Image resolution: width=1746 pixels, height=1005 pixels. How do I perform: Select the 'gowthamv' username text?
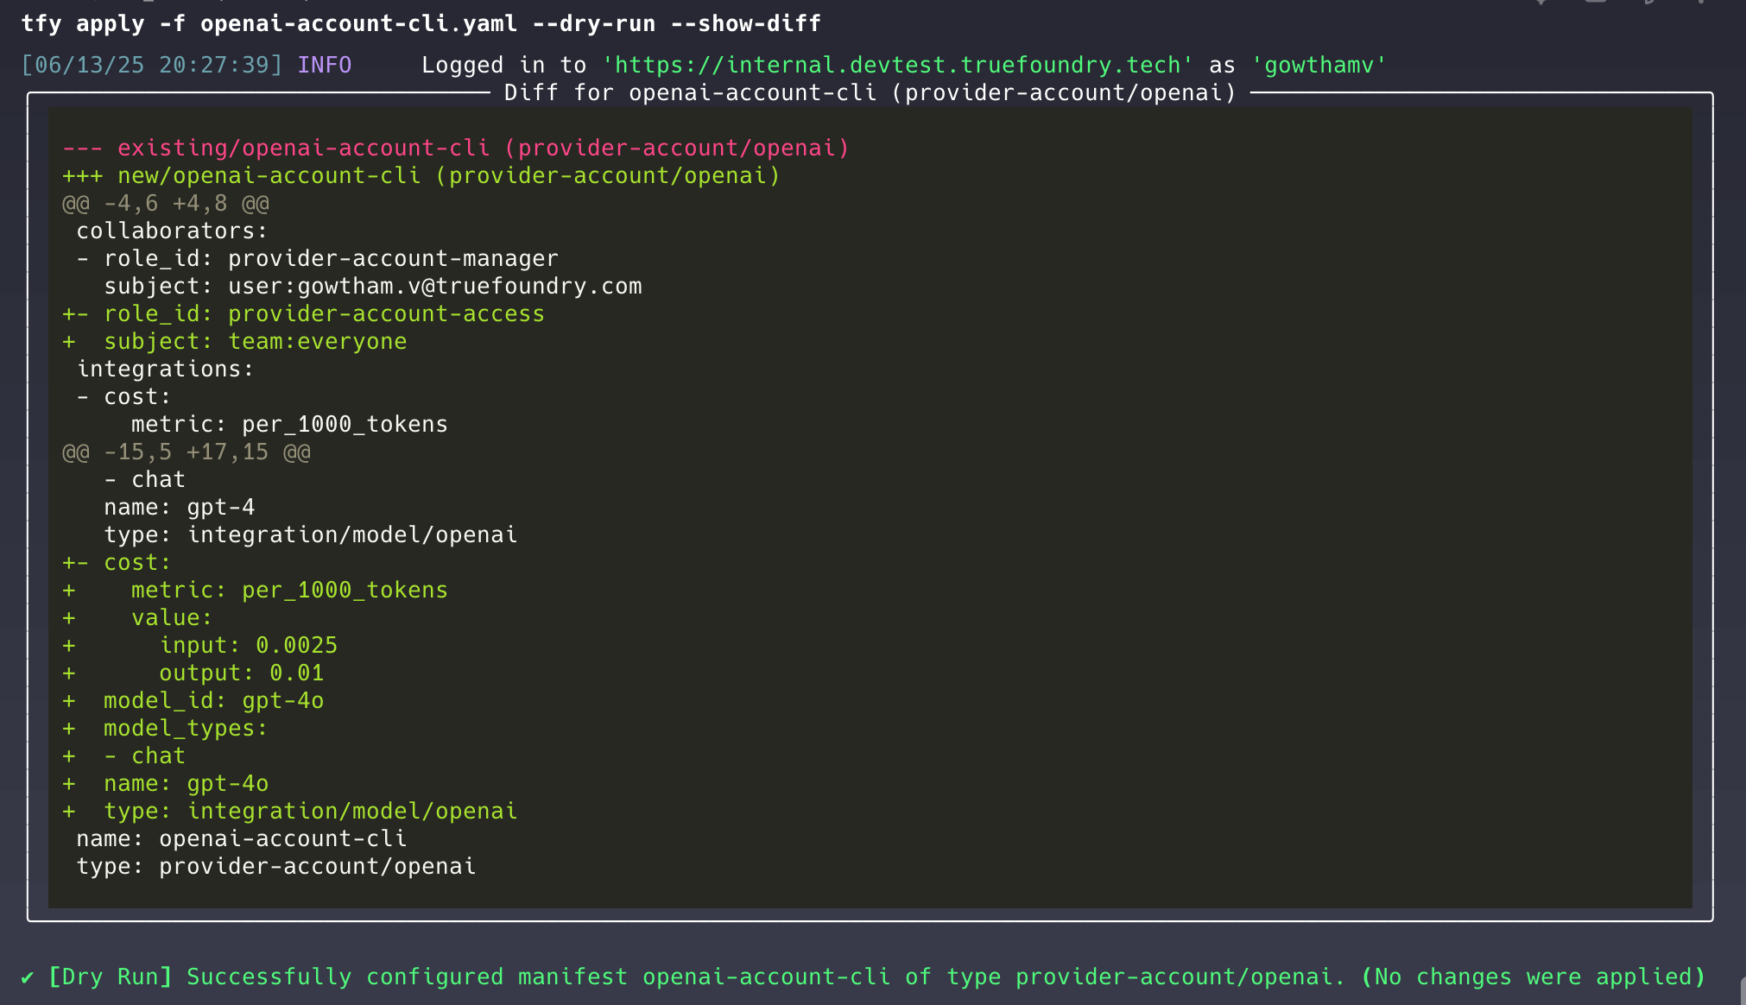click(1319, 65)
